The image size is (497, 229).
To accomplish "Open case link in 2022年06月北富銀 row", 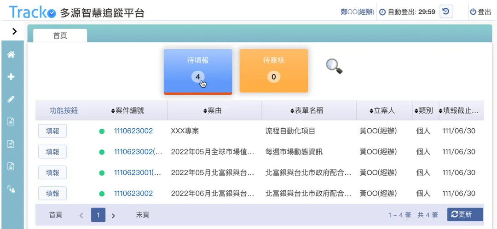I will coord(133,194).
